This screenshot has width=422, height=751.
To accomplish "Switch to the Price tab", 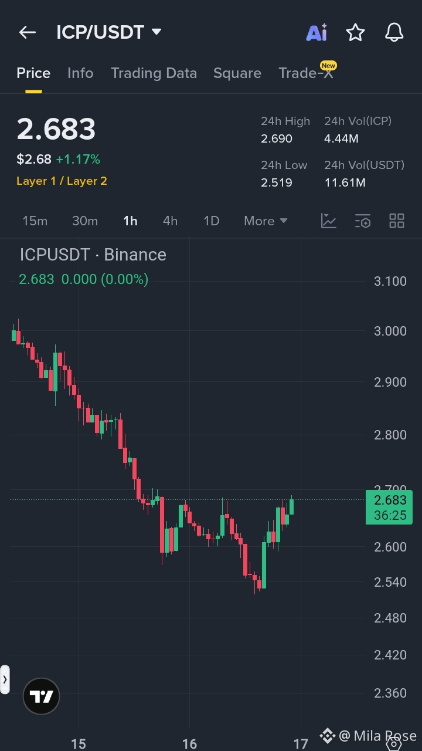I will [33, 73].
